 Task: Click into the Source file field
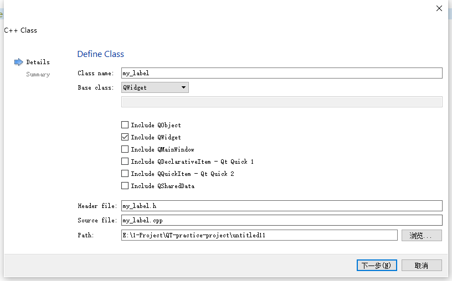tap(281, 220)
